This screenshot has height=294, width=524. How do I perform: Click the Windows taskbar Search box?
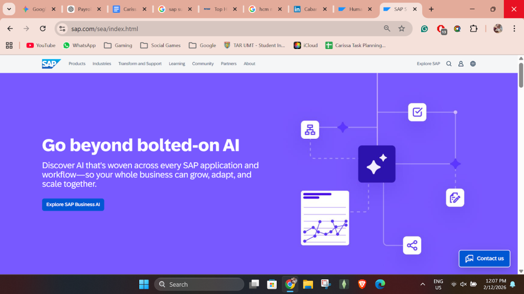tap(199, 284)
